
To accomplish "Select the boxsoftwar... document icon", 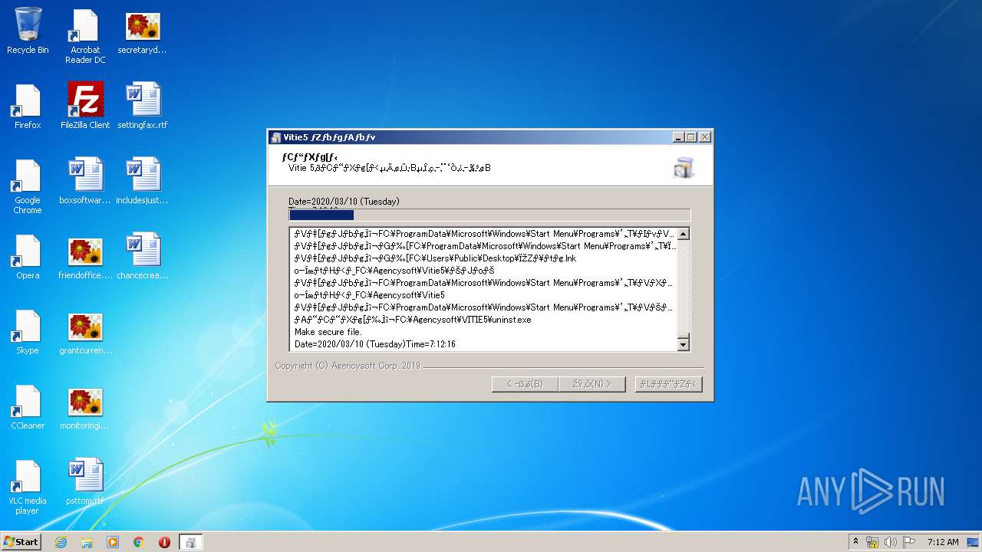I will [85, 182].
